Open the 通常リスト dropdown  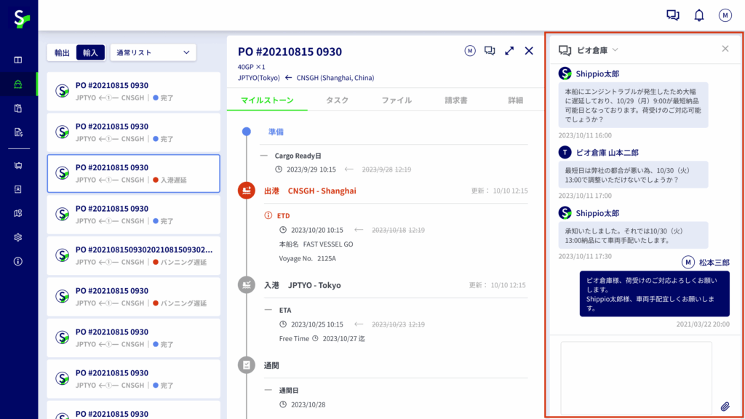154,52
